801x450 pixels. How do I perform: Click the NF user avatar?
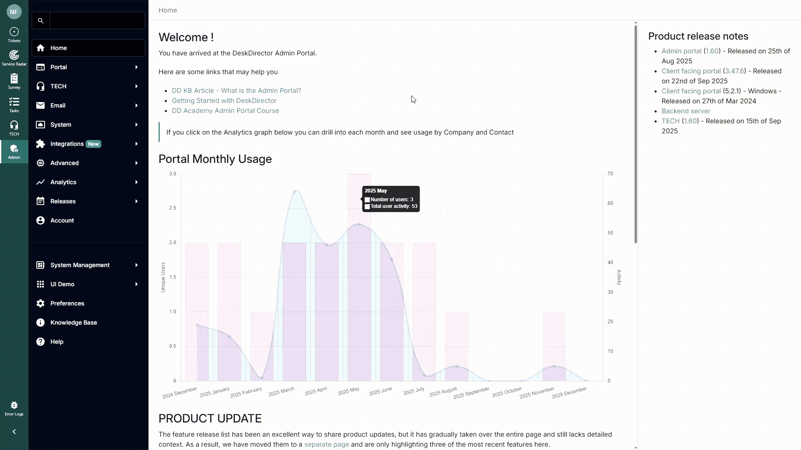(14, 12)
